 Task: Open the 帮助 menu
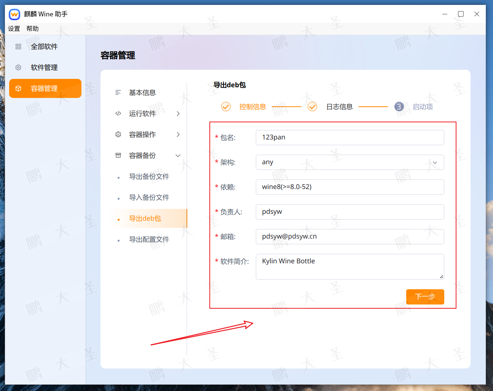point(33,29)
